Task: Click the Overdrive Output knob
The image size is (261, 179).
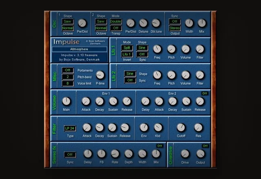Action: click(200, 154)
